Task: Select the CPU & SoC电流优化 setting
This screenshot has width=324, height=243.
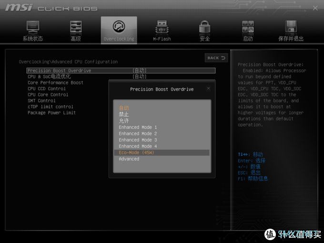Action: point(49,77)
